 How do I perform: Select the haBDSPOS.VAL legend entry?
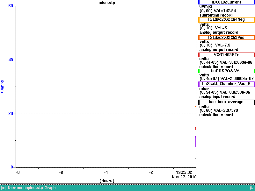click(x=226, y=71)
